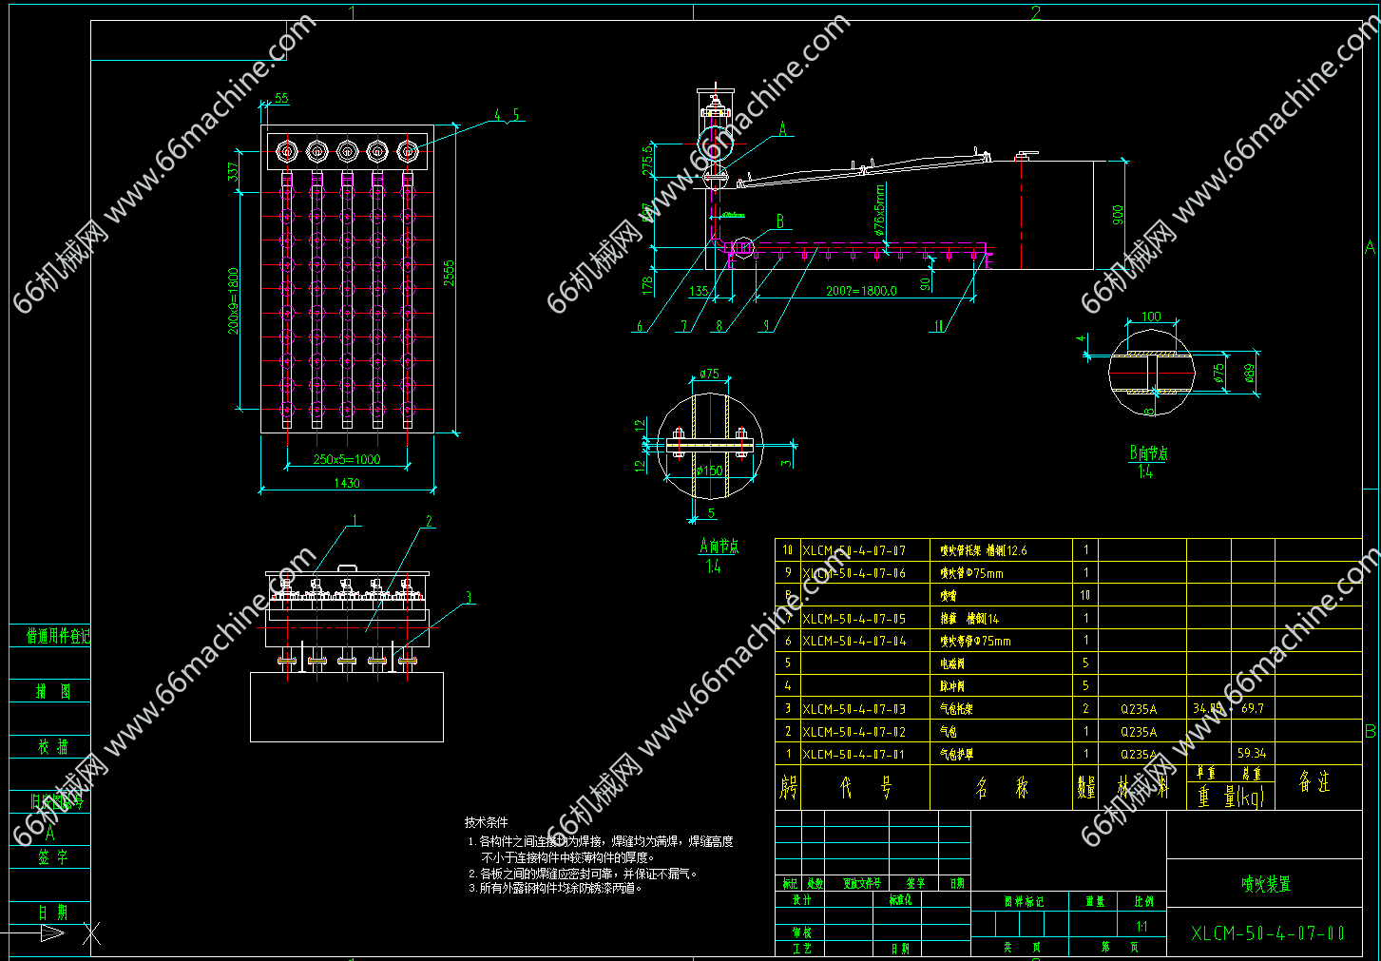
Task: Select the 250x5=1000 dimension text
Action: click(347, 459)
